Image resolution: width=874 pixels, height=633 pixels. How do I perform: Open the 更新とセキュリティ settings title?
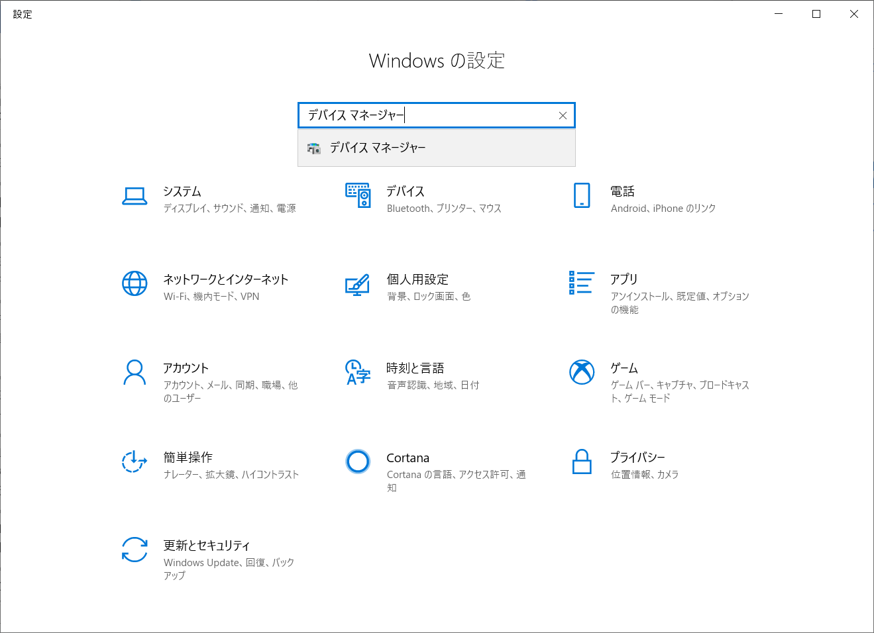[207, 546]
